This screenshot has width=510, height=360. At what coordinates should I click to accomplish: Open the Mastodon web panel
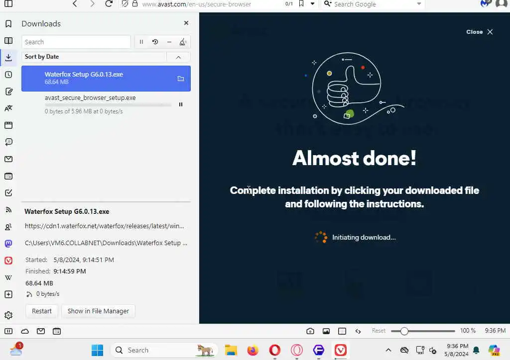[8, 244]
